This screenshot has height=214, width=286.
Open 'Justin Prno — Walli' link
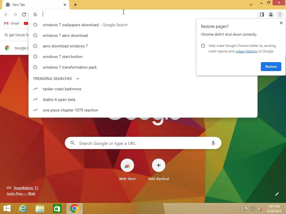pyautogui.click(x=21, y=194)
